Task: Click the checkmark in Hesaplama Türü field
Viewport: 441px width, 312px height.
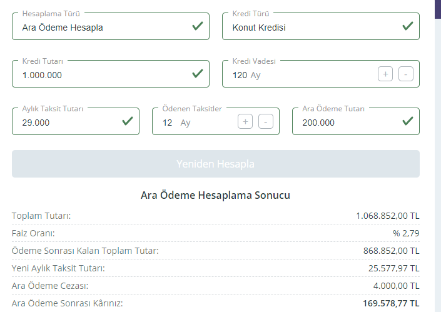Action: click(x=198, y=26)
